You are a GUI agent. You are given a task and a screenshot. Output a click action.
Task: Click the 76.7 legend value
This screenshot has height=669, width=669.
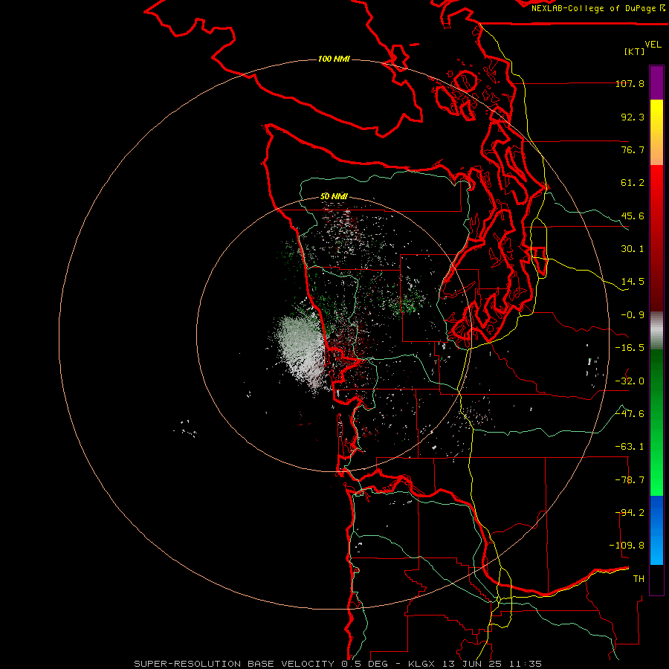coord(633,149)
